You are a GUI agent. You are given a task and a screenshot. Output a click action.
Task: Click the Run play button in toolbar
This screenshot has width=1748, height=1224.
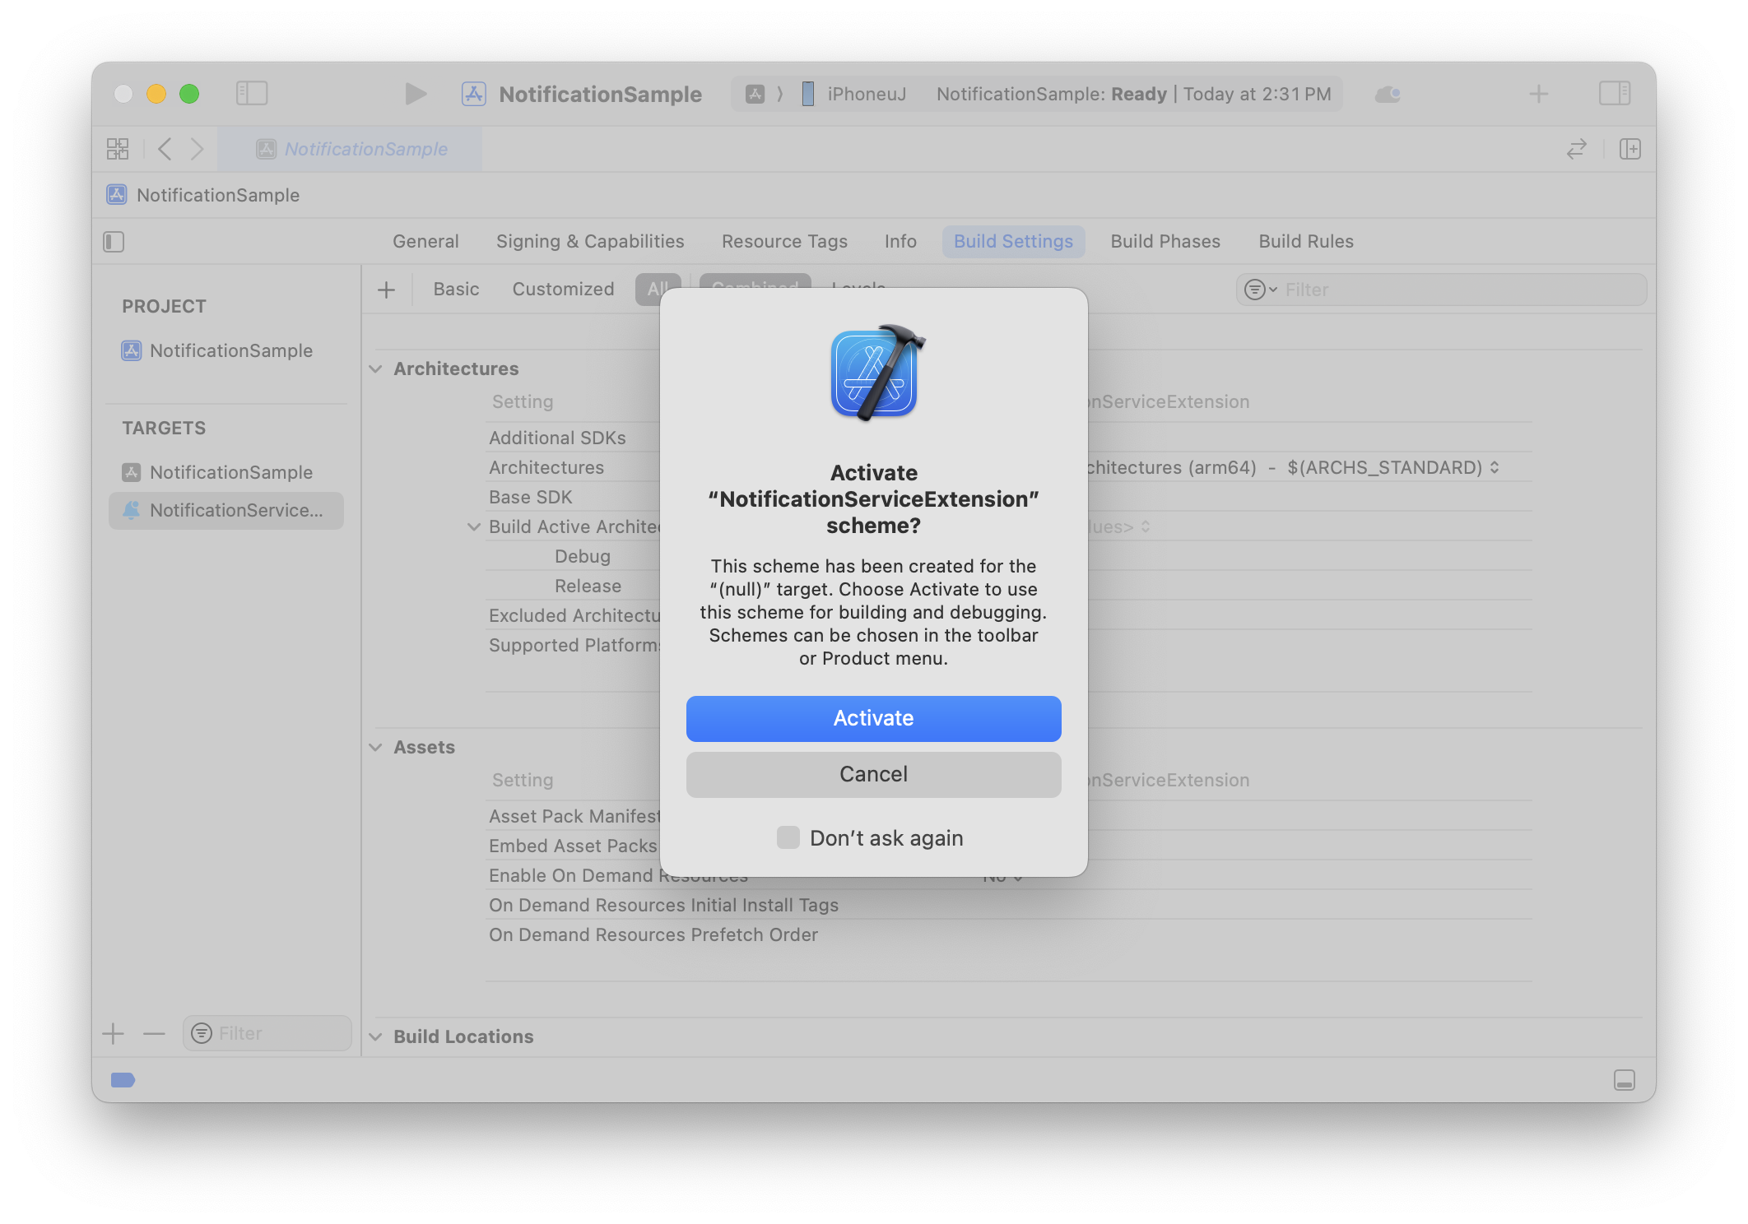coord(416,94)
